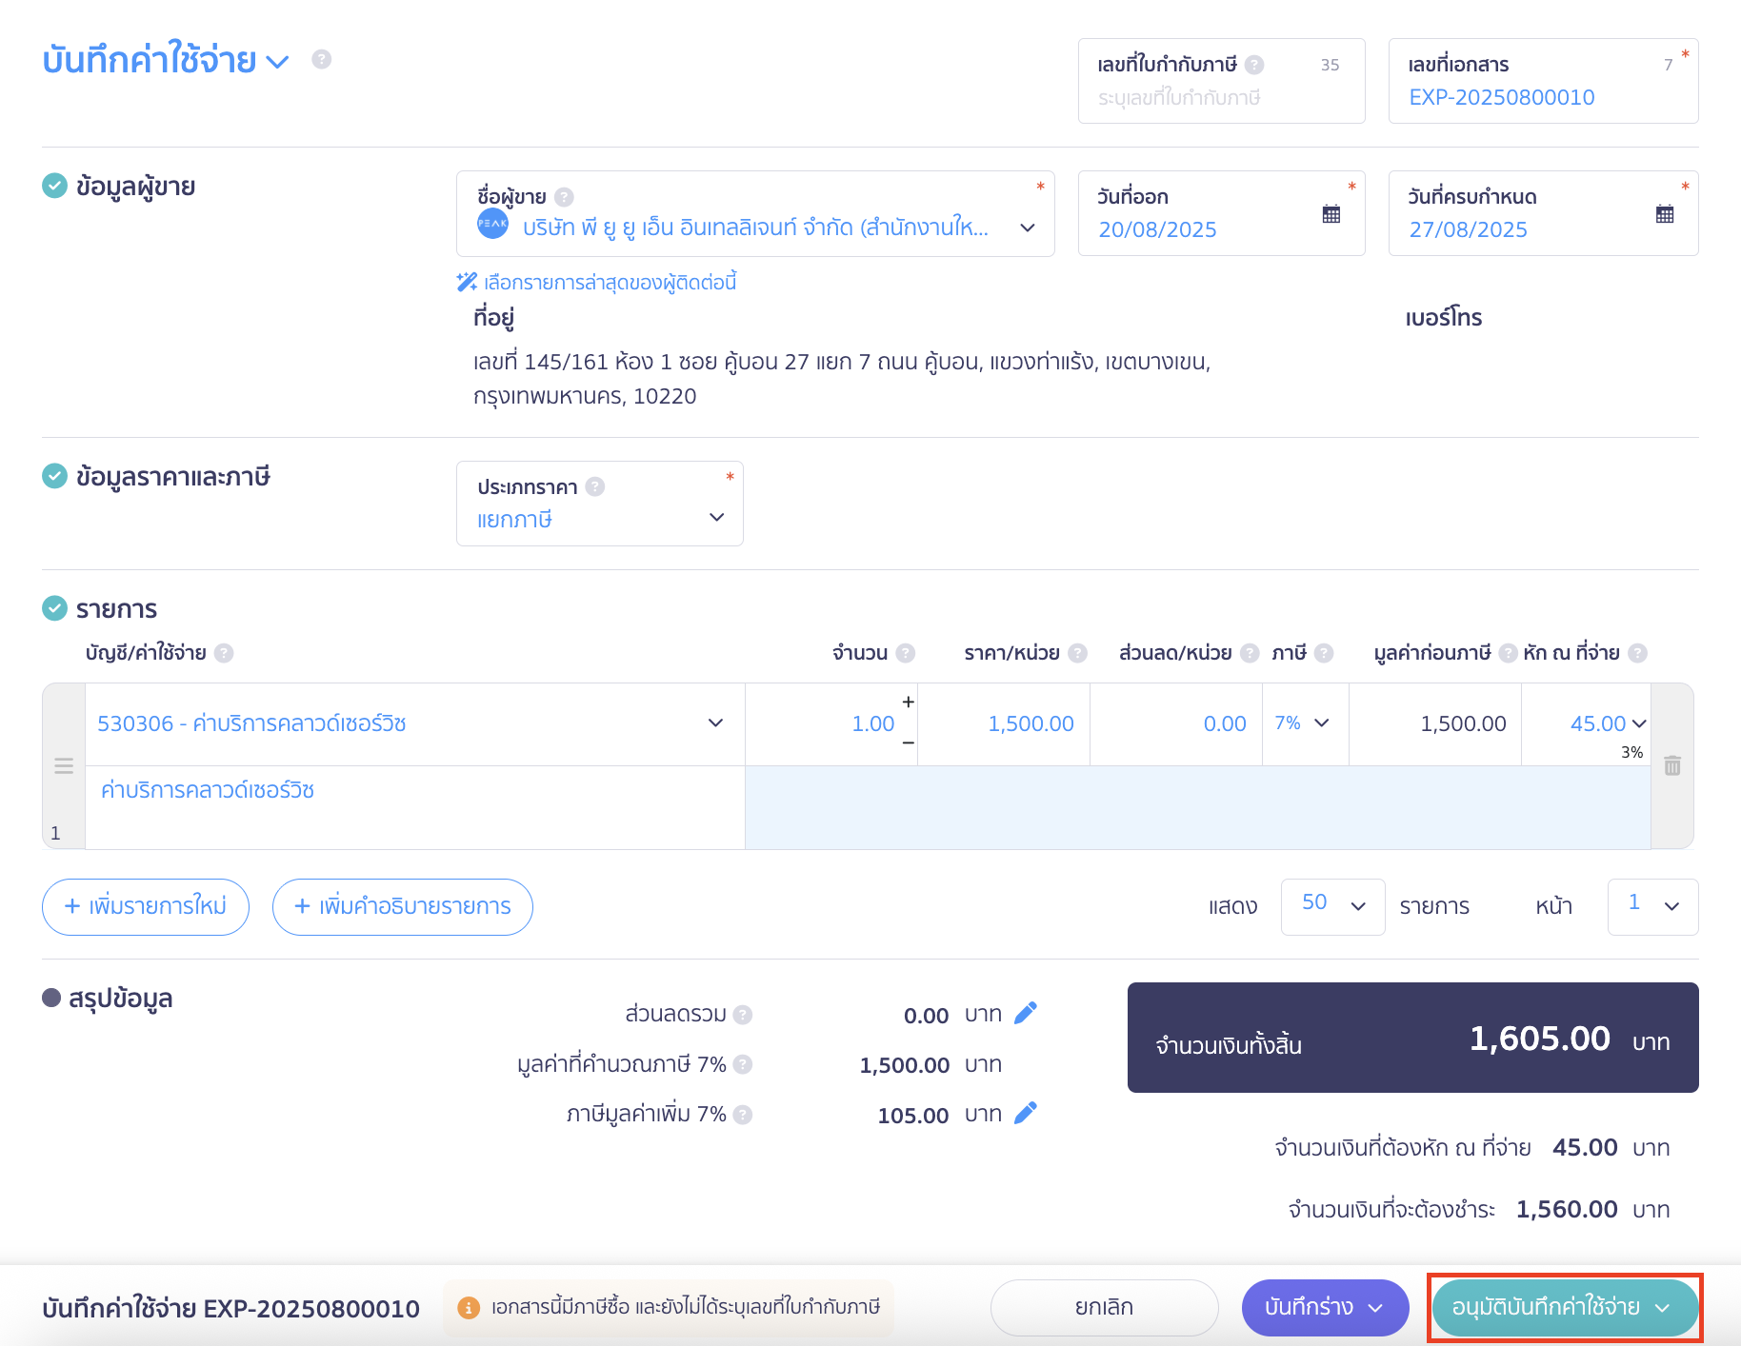Click the drag handle on item row
This screenshot has width=1741, height=1346.
pos(64,765)
